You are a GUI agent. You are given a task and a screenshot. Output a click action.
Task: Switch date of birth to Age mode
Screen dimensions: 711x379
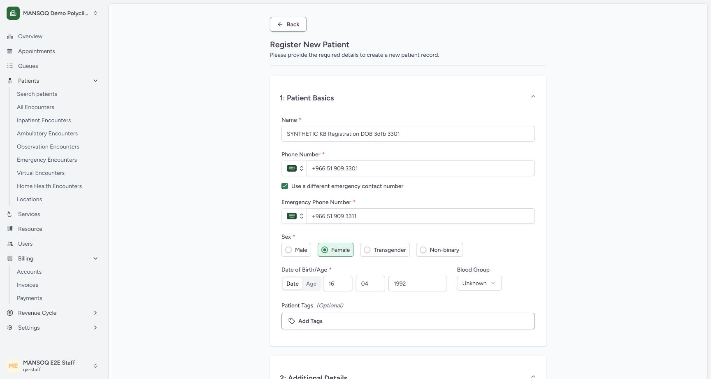coord(311,284)
